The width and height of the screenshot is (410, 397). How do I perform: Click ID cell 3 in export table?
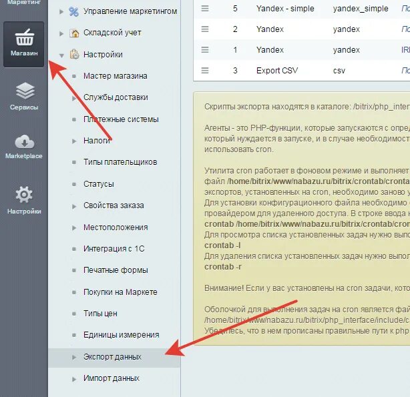[235, 71]
